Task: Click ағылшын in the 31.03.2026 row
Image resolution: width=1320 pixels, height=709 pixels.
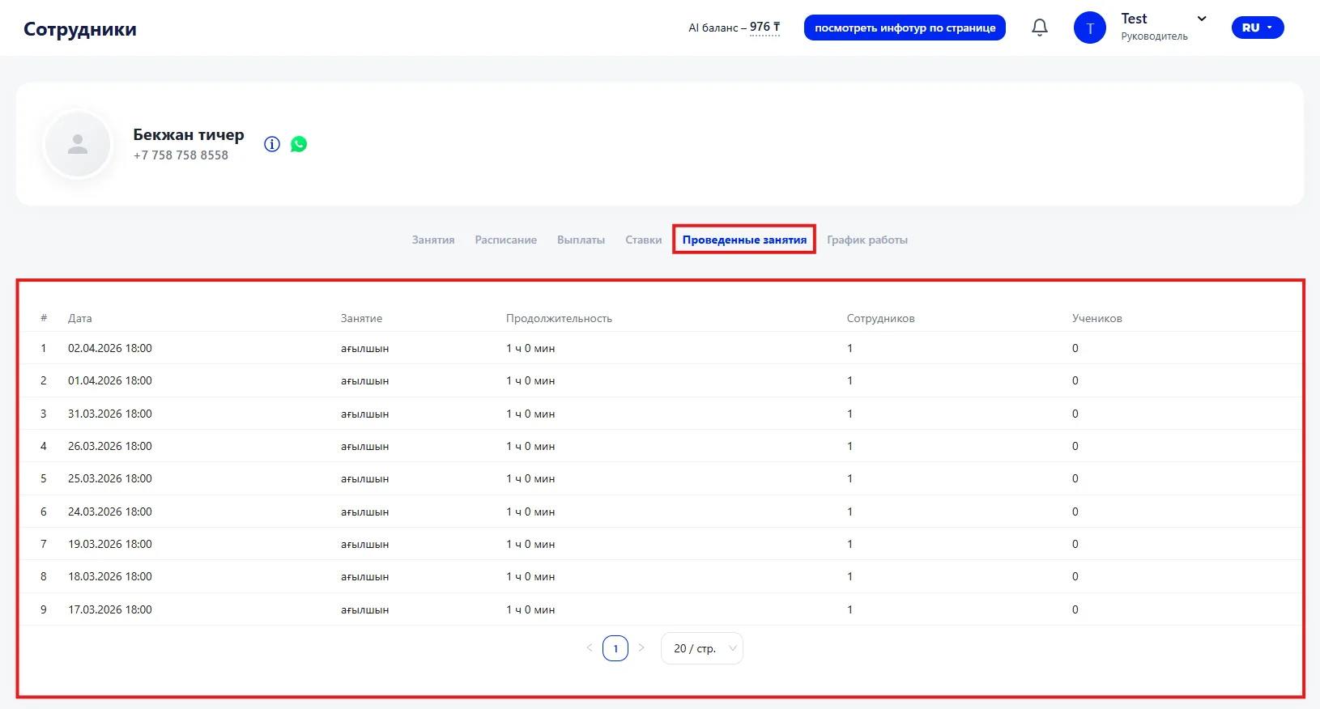Action: click(365, 414)
